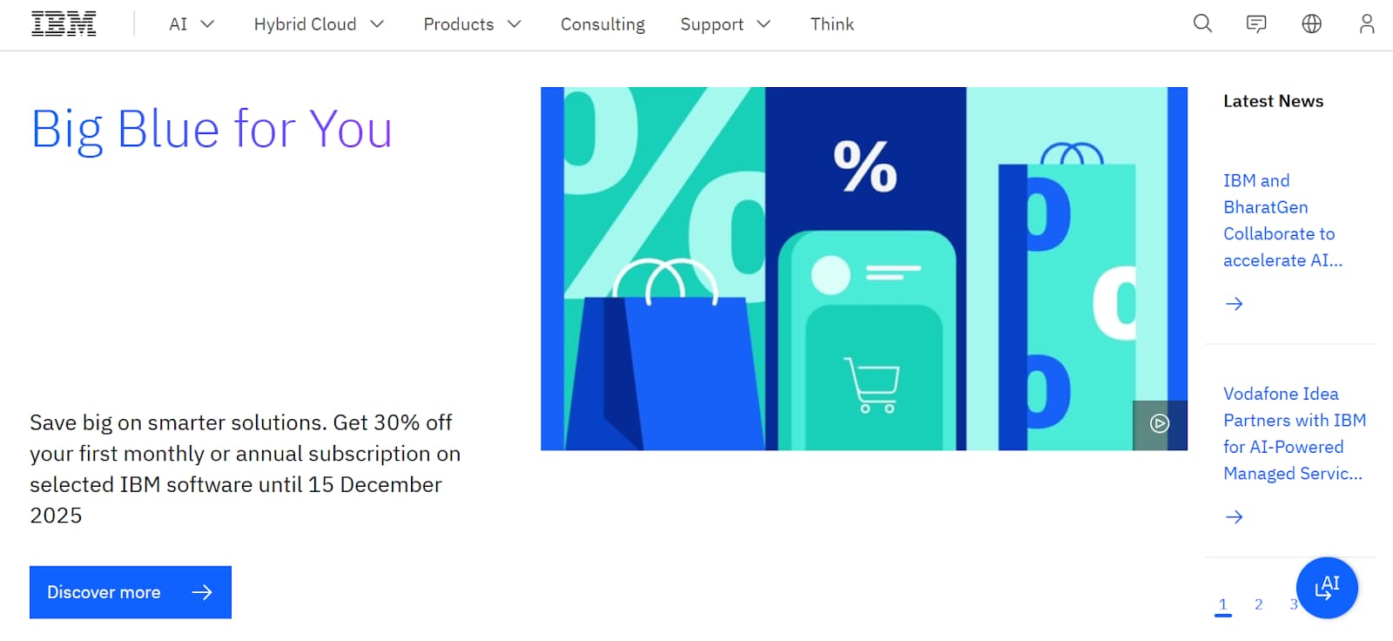Image resolution: width=1393 pixels, height=641 pixels.
Task: Open the language selector globe icon
Action: tap(1311, 24)
